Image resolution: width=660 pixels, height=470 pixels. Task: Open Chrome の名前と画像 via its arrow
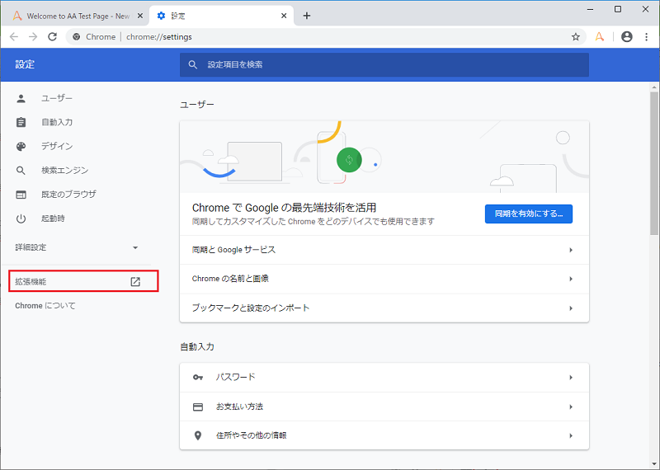571,279
